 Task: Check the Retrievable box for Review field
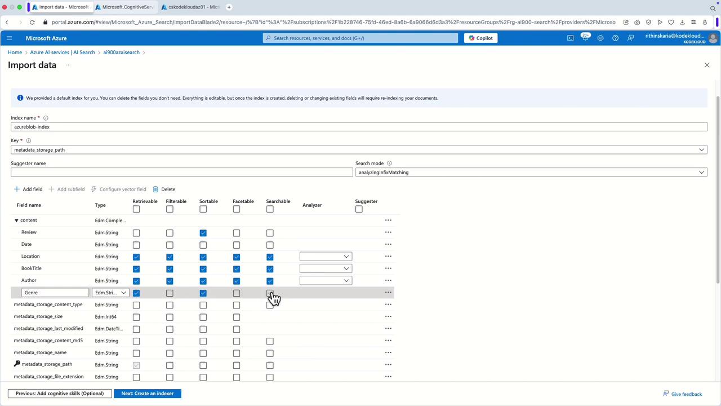[x=136, y=233]
